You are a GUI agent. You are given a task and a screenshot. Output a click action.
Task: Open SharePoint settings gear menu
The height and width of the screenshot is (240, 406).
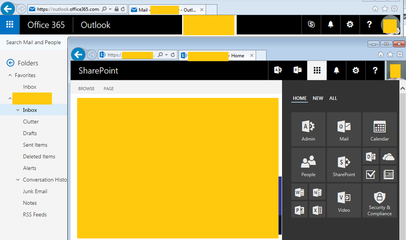356,70
